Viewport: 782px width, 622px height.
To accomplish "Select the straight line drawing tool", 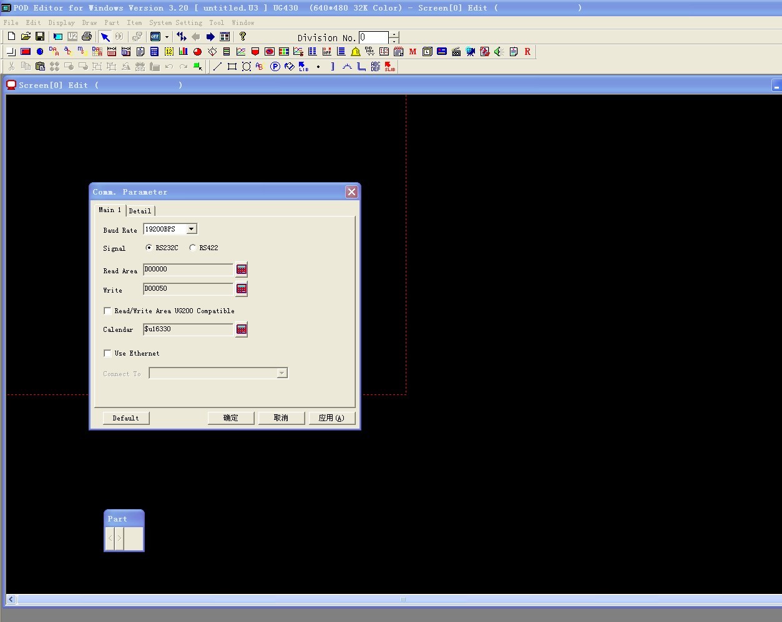I will click(217, 67).
